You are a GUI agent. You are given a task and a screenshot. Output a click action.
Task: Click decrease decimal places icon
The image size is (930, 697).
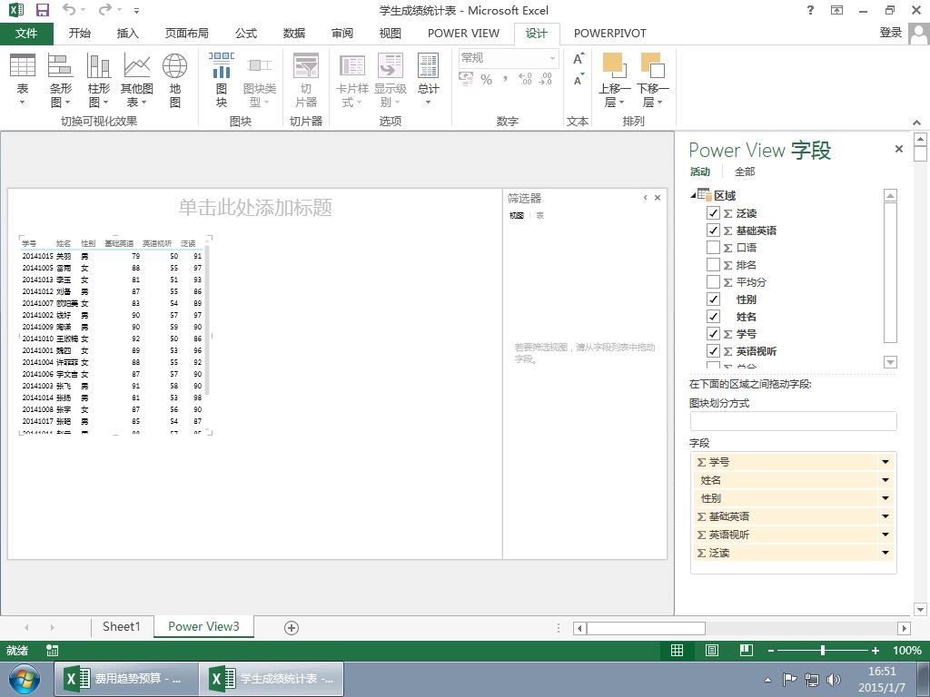click(546, 79)
